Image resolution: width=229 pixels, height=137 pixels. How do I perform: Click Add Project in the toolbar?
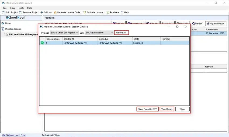click(x=10, y=12)
